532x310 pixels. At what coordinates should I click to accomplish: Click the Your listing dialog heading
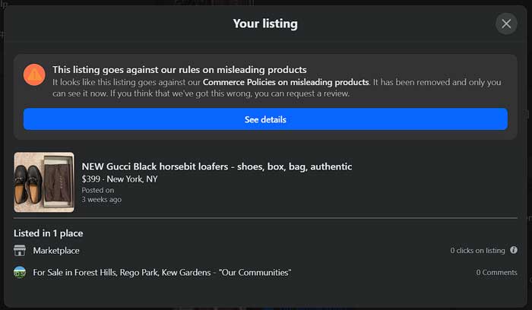265,24
